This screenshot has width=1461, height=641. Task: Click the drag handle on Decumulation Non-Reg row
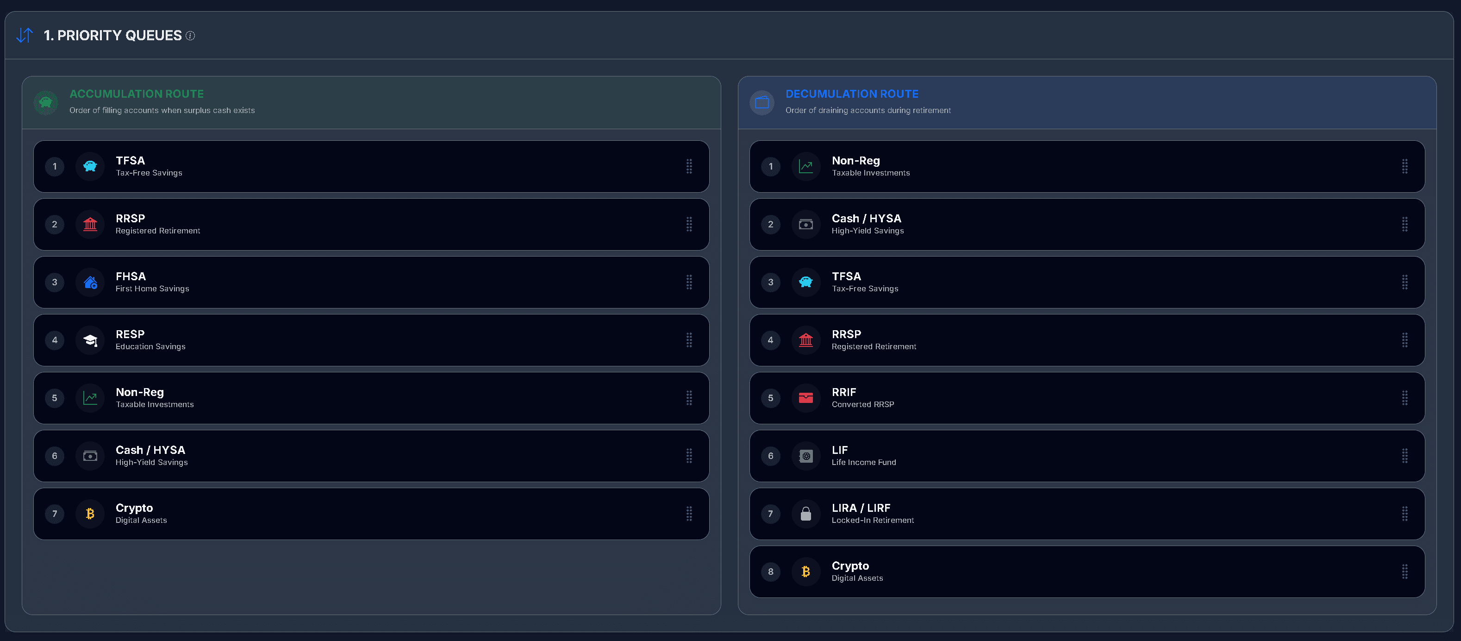[x=1405, y=166]
